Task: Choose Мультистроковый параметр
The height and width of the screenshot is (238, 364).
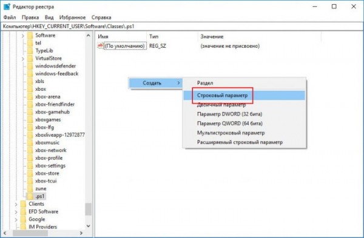Action: point(244,133)
